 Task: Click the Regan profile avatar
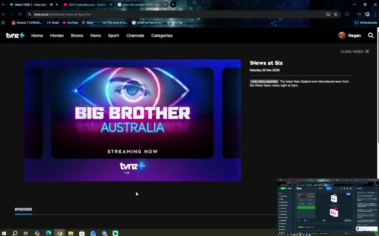[342, 35]
